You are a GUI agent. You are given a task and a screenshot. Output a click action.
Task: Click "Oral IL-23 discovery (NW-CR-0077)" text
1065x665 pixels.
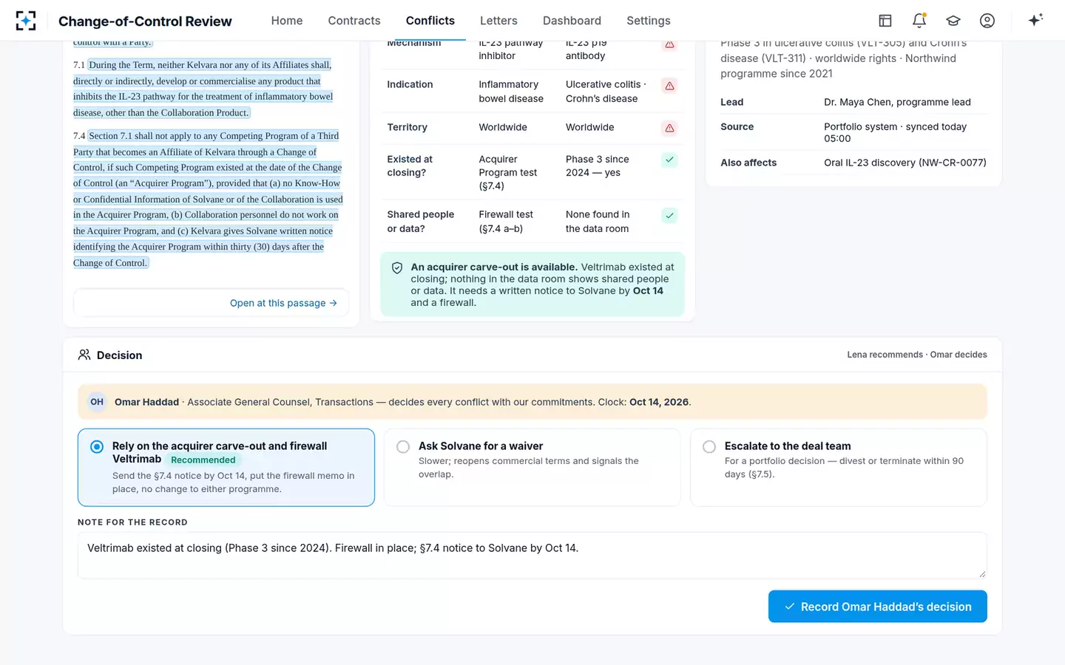905,163
